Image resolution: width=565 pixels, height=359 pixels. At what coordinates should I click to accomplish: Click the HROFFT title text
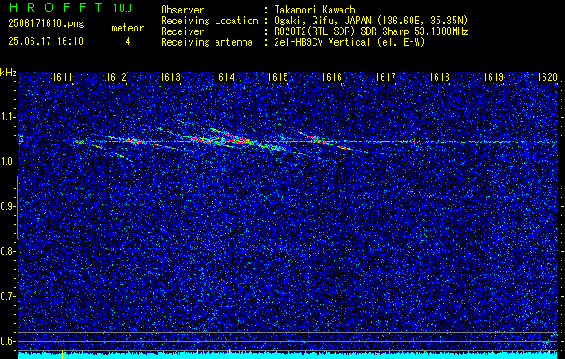[56, 7]
